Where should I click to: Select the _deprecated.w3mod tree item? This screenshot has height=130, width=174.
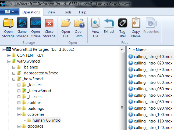(x=40, y=73)
